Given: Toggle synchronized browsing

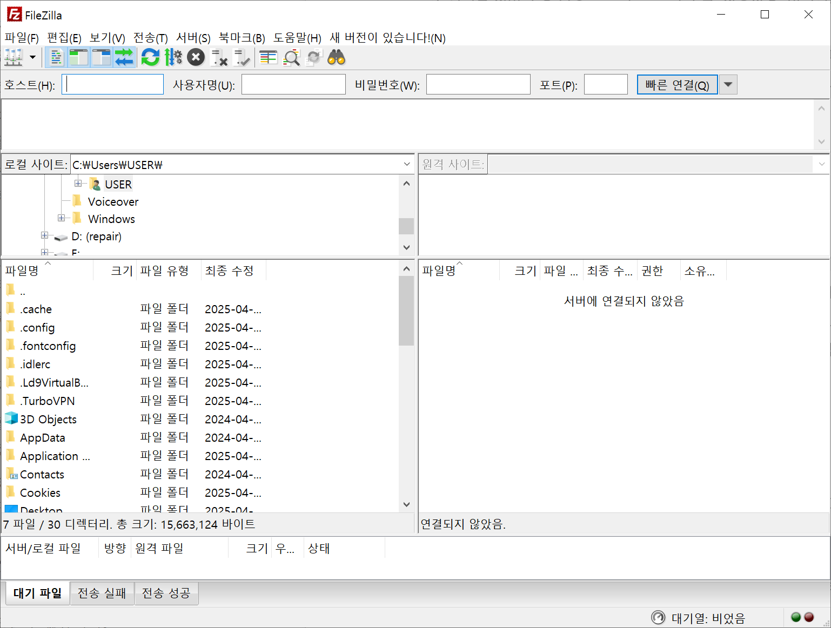Looking at the screenshot, I should [314, 57].
